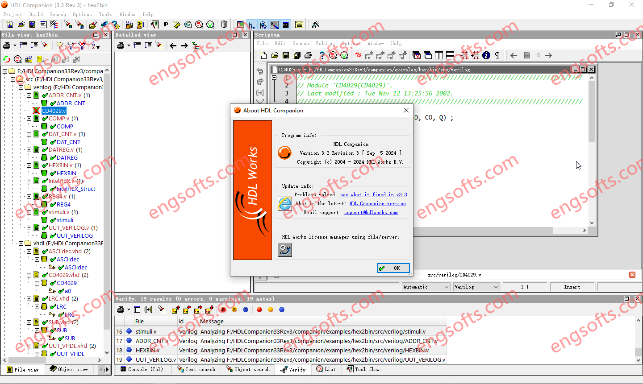Click OK in the About HDL Companion dialog

393,268
